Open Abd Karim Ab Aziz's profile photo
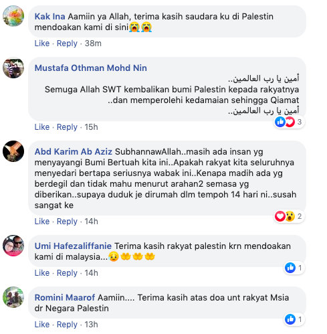 tap(13, 151)
